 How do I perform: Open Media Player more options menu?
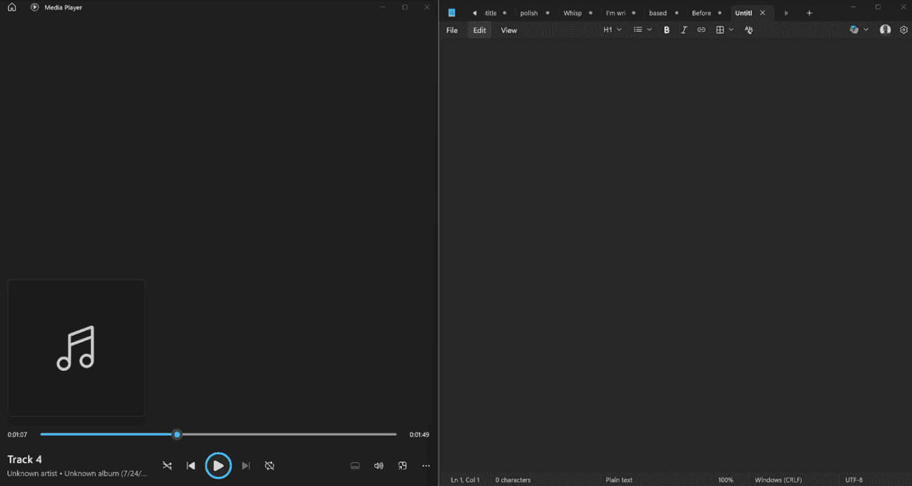(x=426, y=466)
